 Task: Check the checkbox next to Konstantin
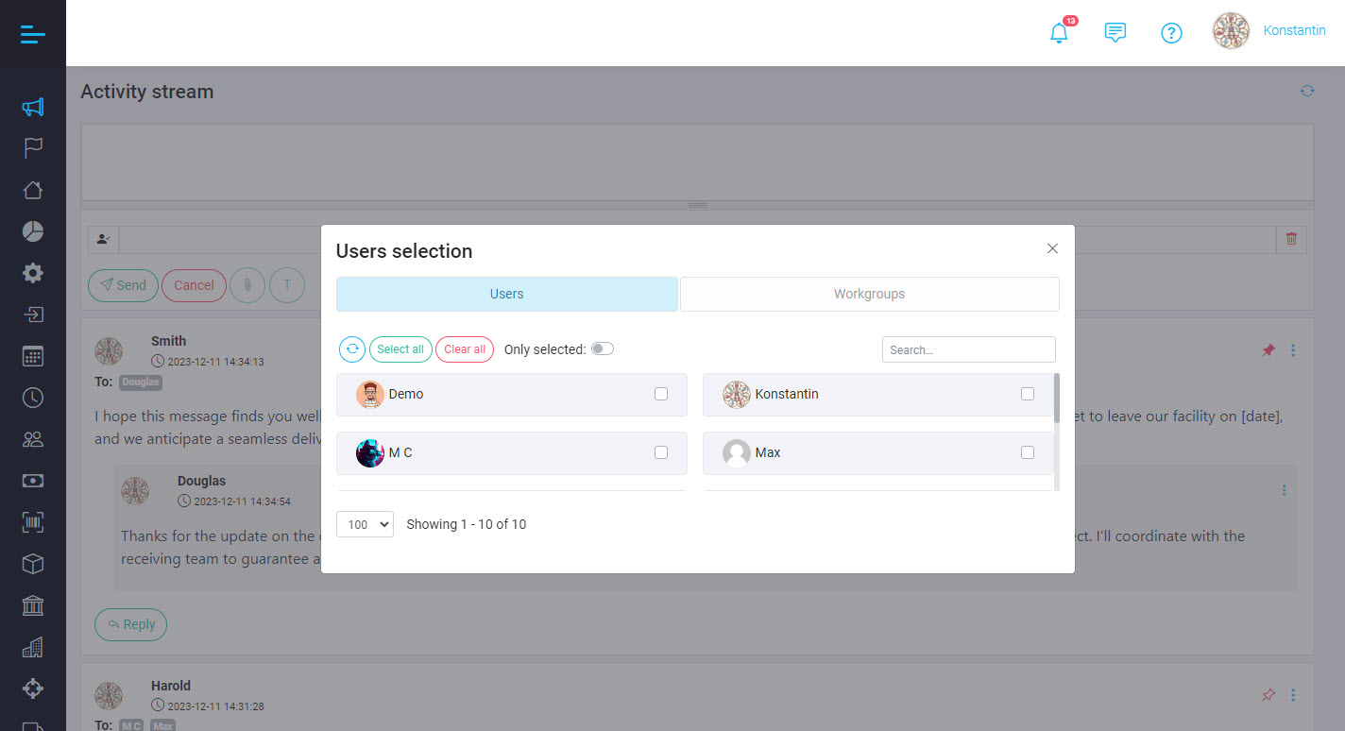(x=1027, y=394)
